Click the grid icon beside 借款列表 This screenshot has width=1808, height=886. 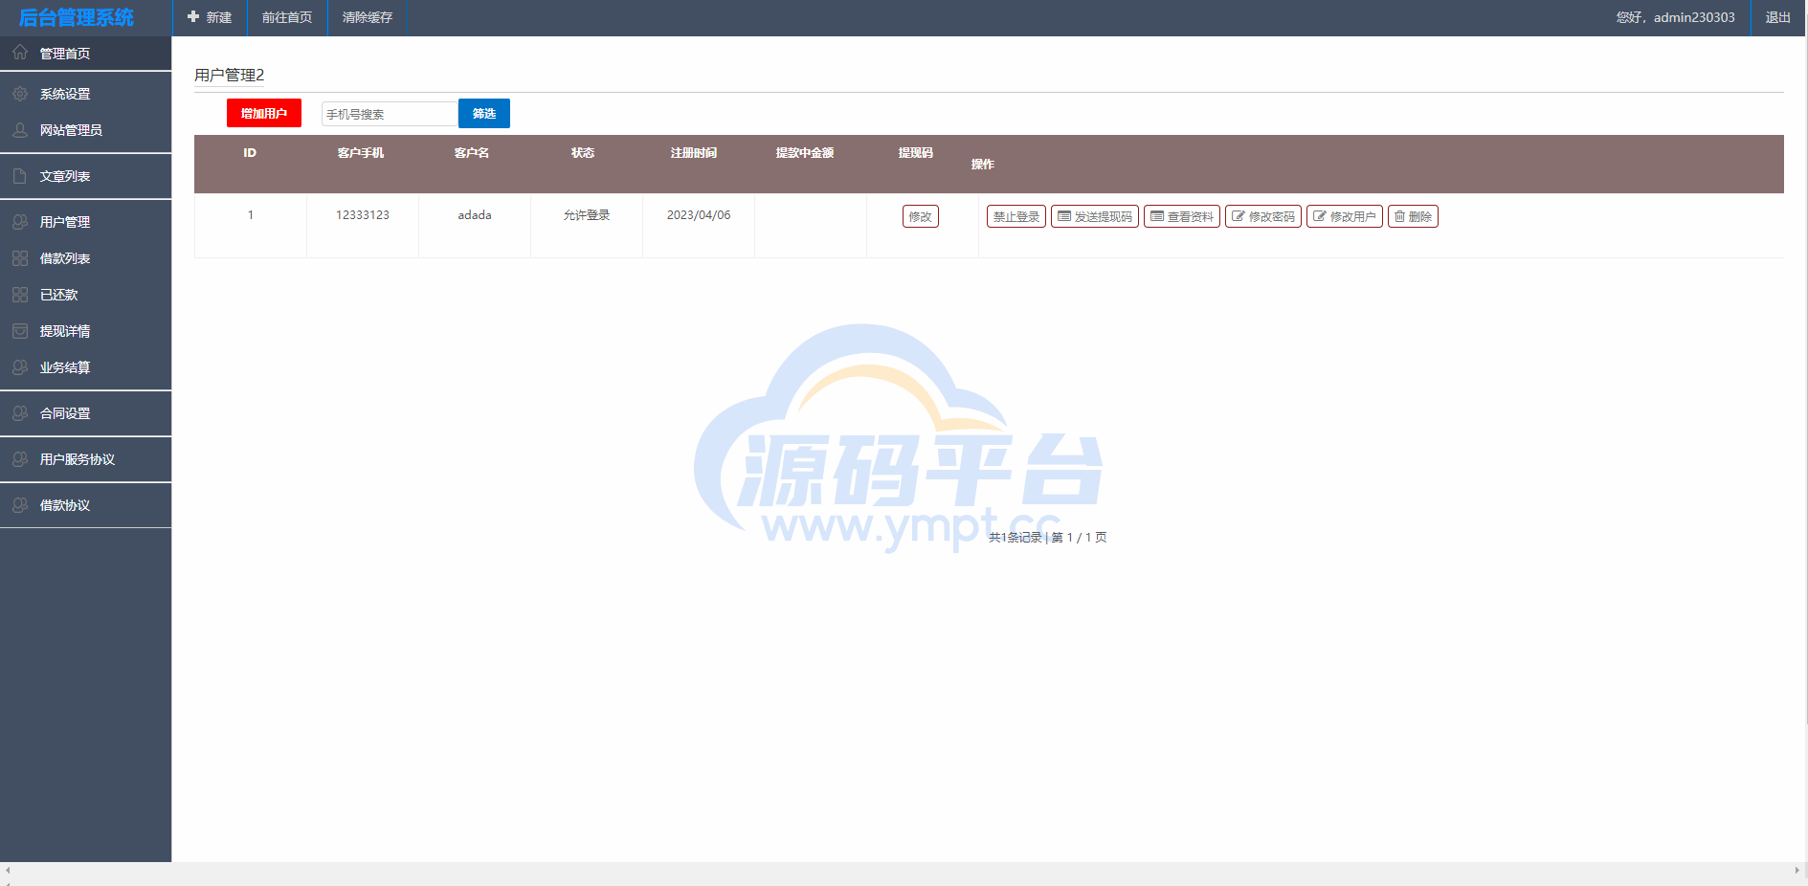coord(20,258)
